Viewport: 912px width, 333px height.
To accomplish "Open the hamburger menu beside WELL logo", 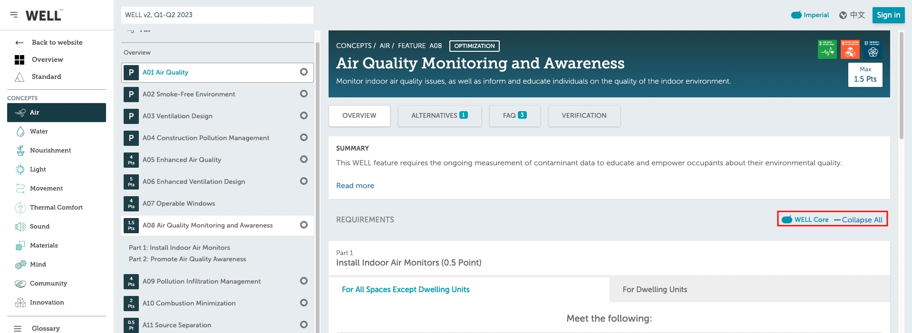I will point(14,15).
